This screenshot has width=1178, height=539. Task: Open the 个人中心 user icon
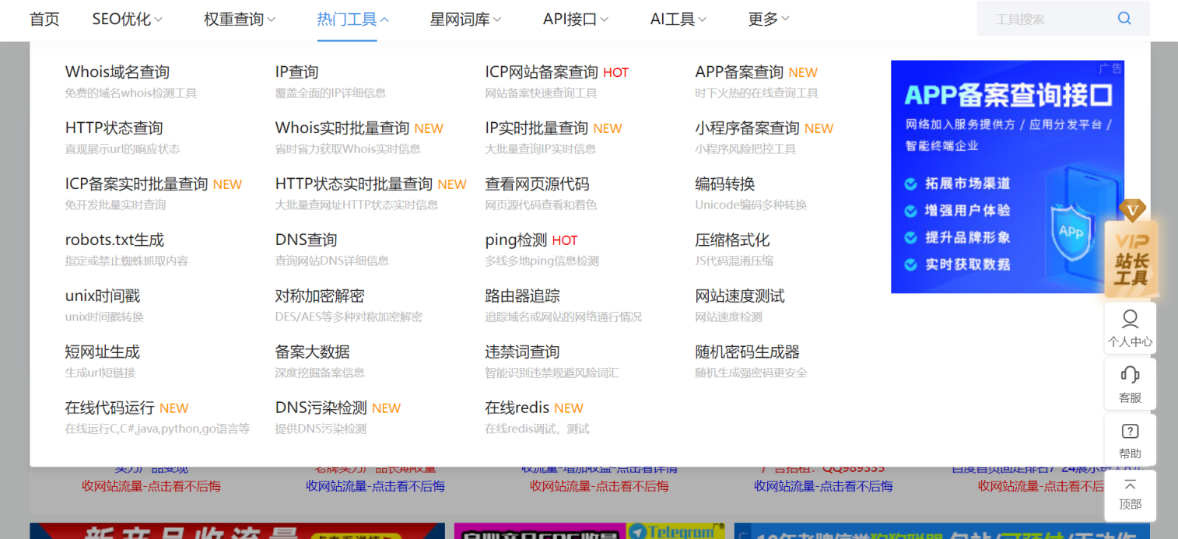click(1130, 320)
